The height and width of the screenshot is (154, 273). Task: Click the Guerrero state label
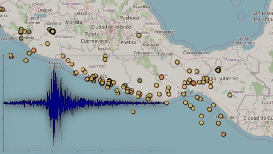coord(96,66)
